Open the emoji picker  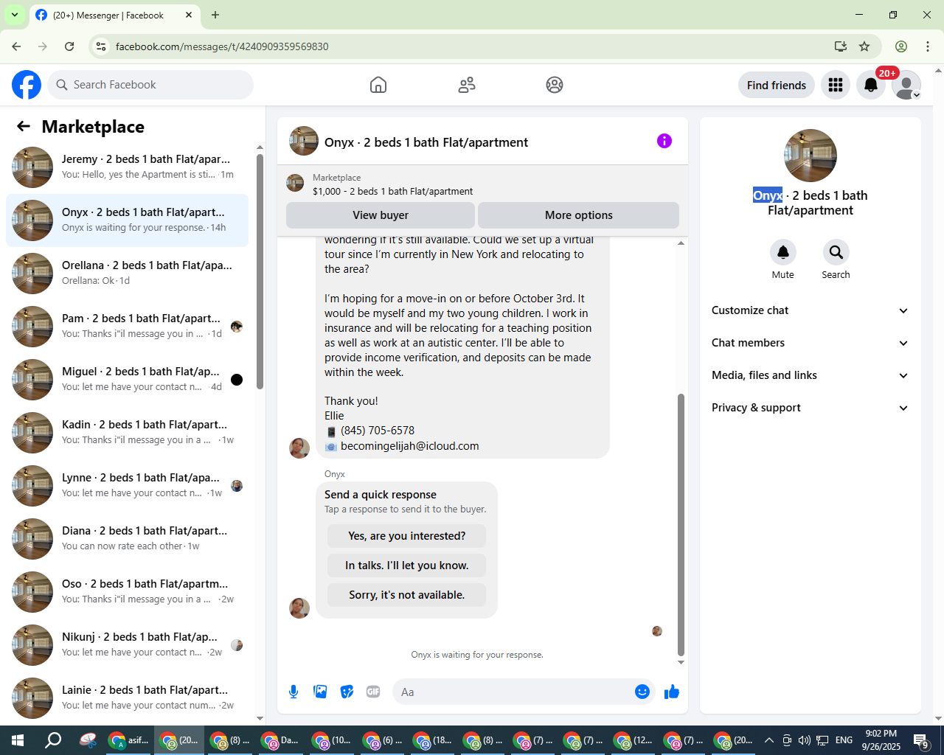[642, 692]
